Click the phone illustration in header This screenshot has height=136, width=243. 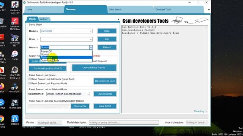[x=201, y=20]
